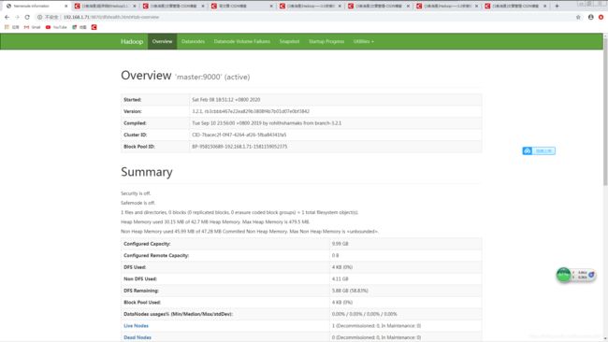608x342 pixels.
Task: Click the files and directories summary line
Action: point(239,212)
